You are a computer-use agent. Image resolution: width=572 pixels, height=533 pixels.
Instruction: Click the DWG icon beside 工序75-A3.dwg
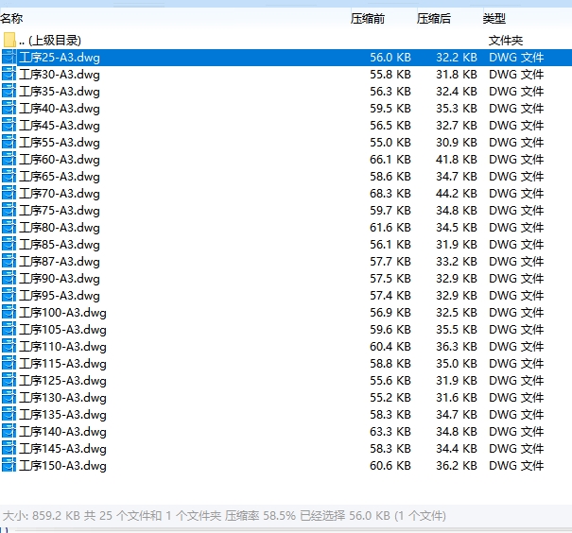coord(9,211)
